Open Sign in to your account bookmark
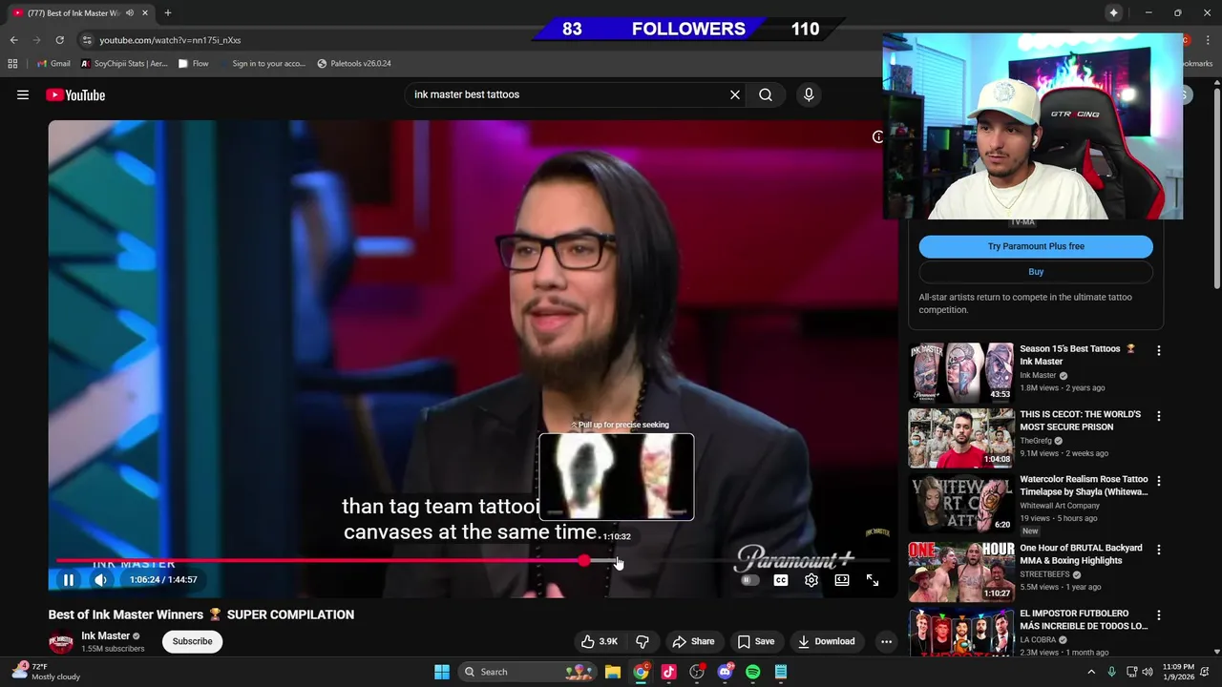 (263, 64)
